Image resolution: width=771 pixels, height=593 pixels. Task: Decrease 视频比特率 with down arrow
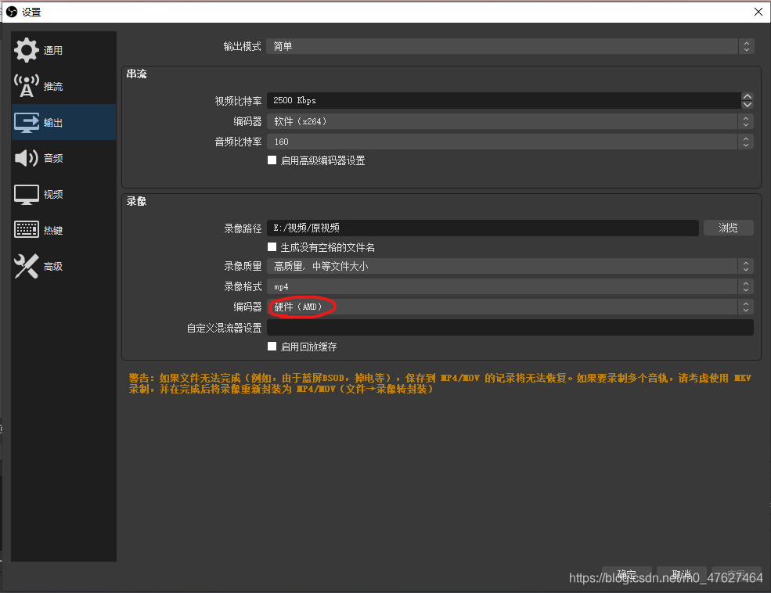[748, 105]
